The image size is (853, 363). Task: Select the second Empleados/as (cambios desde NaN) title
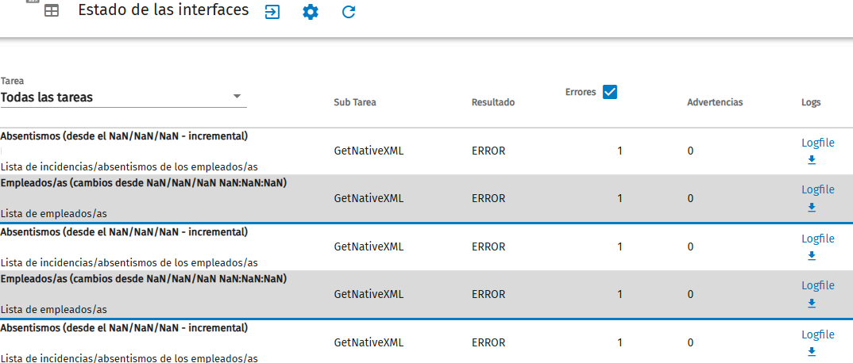[144, 278]
